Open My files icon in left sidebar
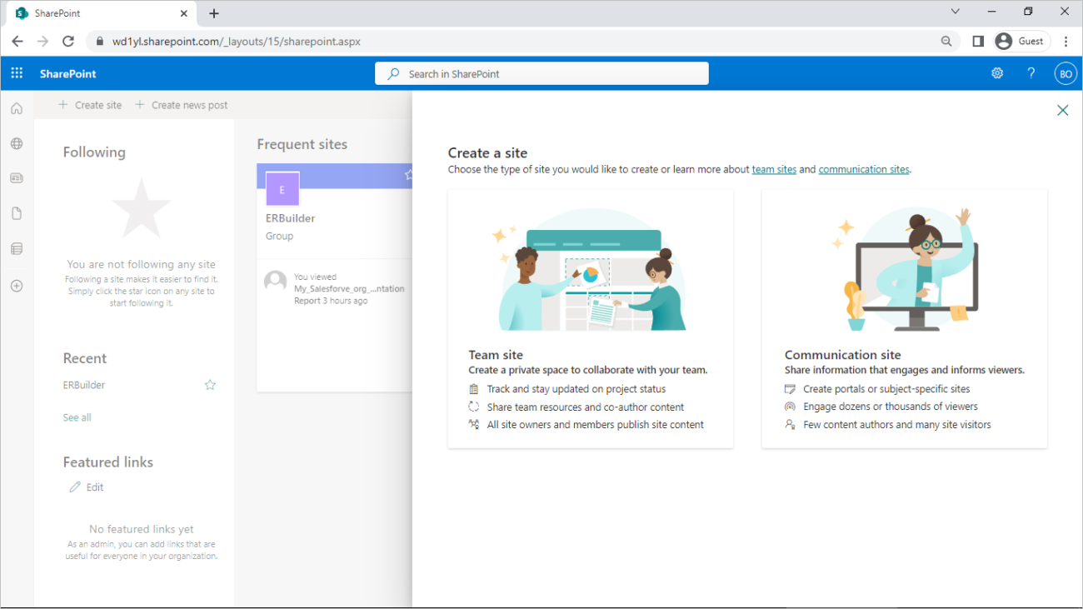 coord(16,212)
